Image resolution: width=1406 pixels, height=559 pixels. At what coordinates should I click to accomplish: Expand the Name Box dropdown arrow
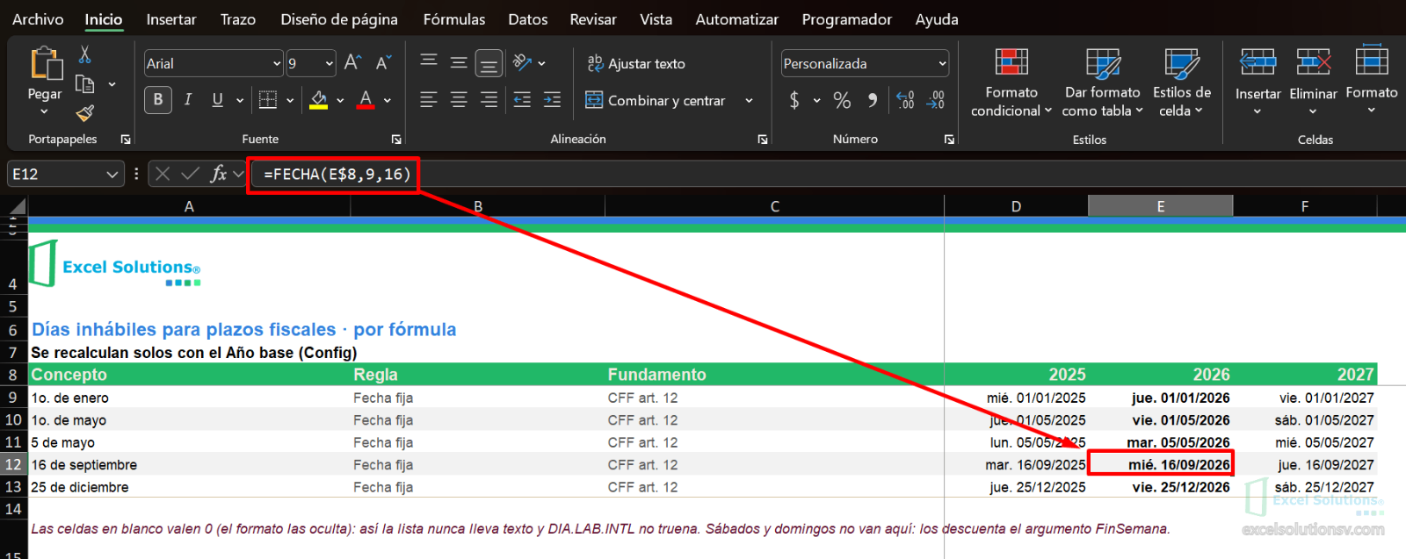[x=112, y=175]
